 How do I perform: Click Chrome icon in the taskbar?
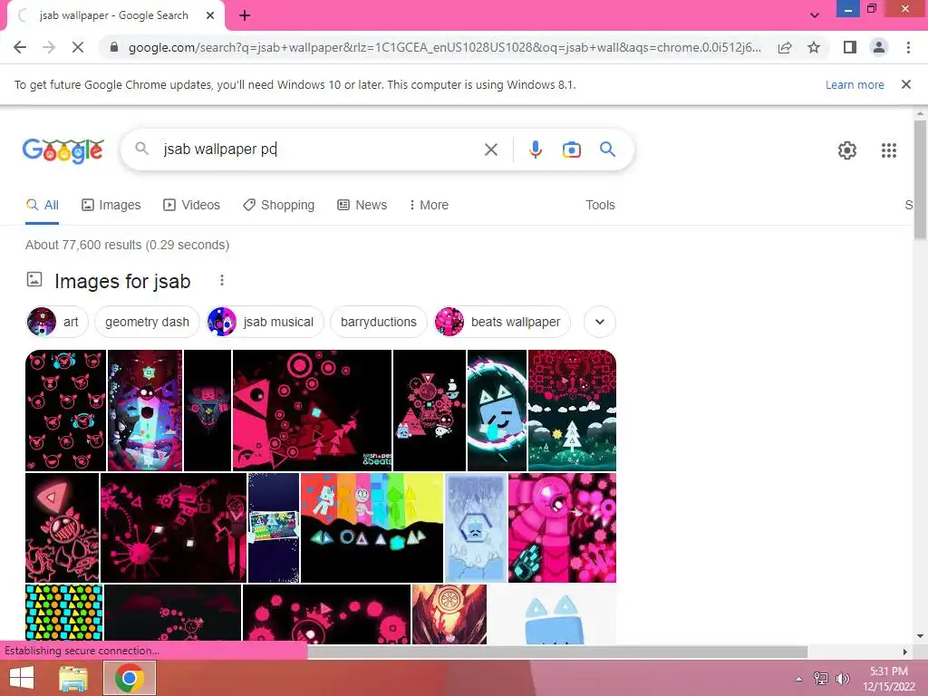[x=130, y=678]
